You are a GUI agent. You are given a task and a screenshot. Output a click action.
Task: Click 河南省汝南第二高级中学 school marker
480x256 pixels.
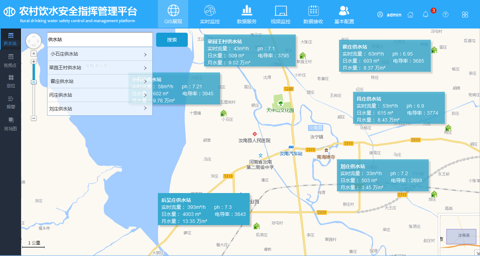tap(261, 155)
